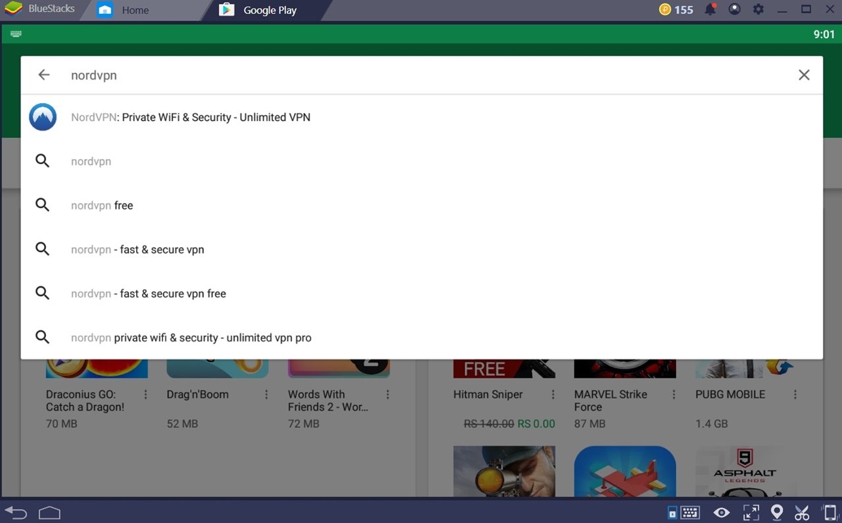
Task: Choose 'nordvpn free' suggestion
Action: (x=421, y=205)
